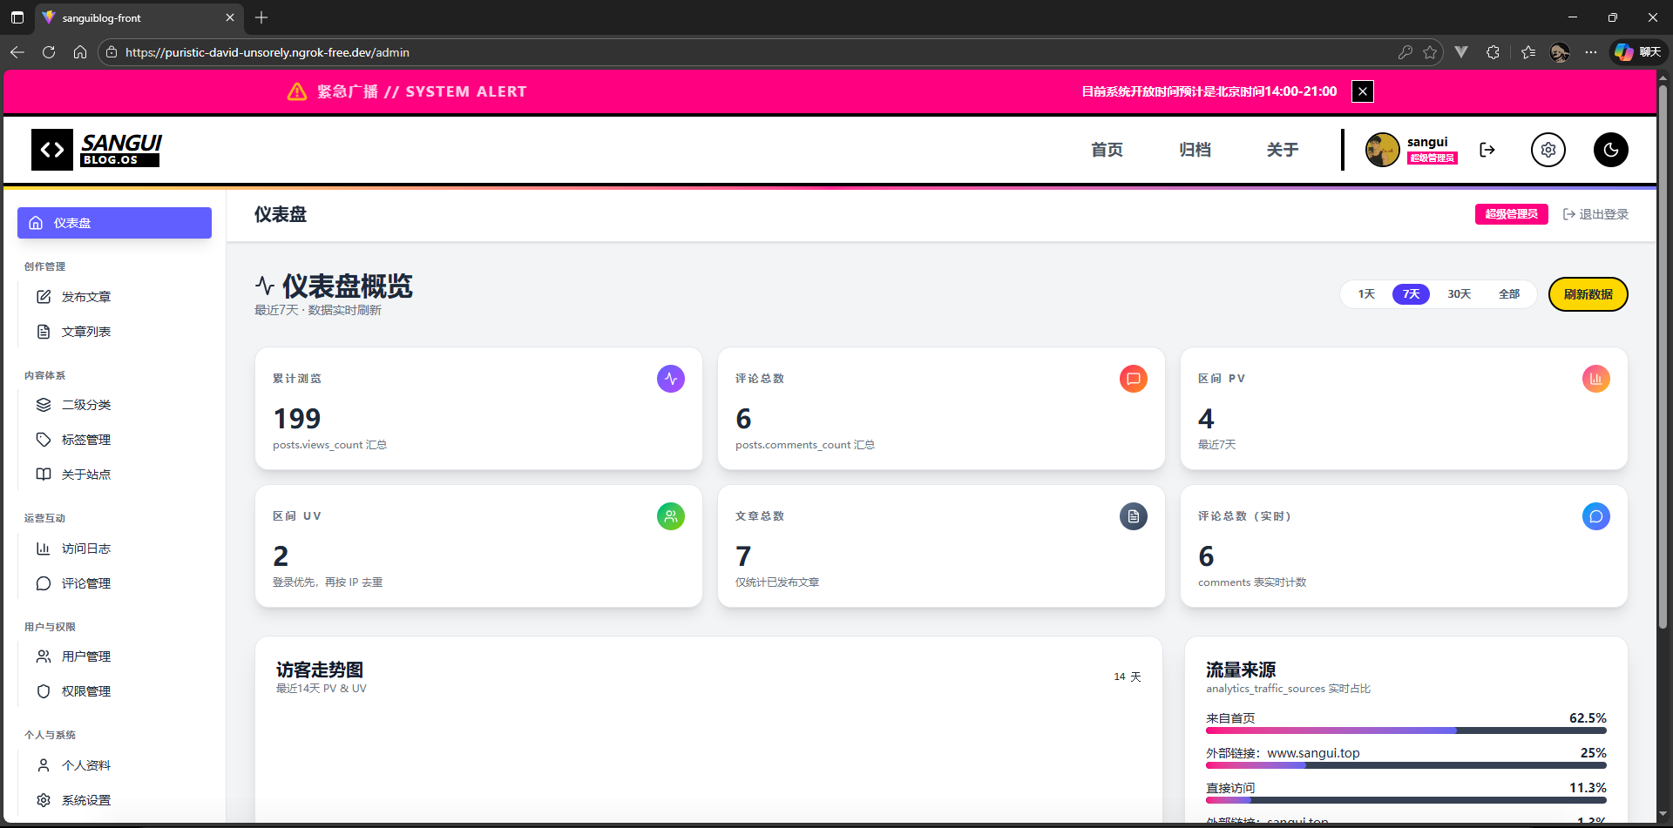Screen dimensions: 1673x828
Task: Select the 30天 time range
Action: 1459,294
